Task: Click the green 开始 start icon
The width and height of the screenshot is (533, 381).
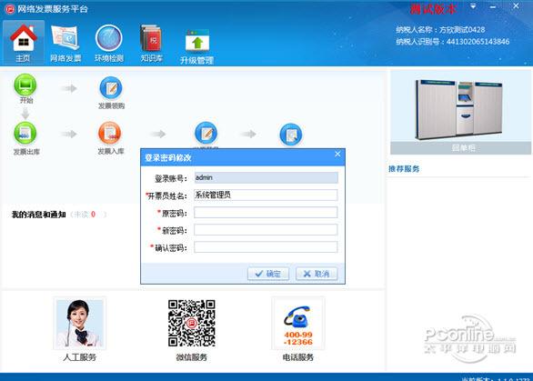Action: (25, 85)
